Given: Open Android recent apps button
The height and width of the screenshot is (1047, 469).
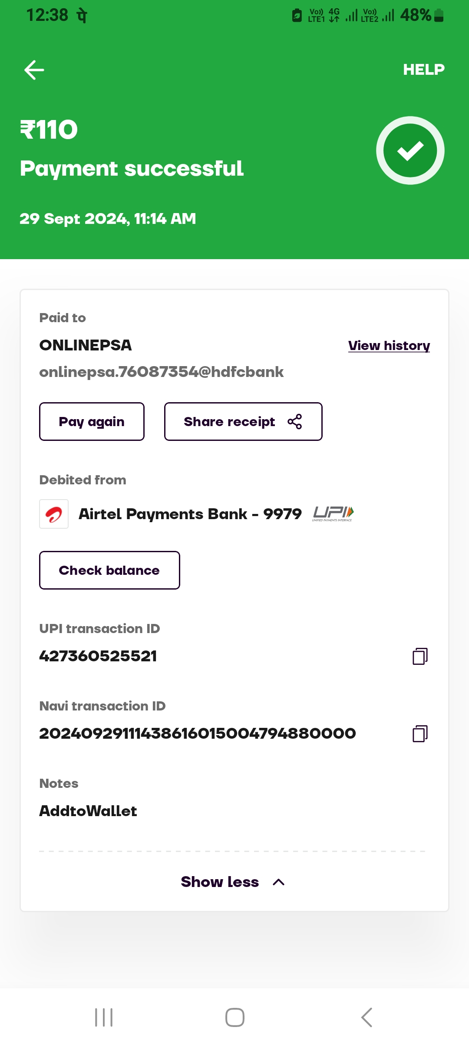Looking at the screenshot, I should click(x=104, y=1017).
